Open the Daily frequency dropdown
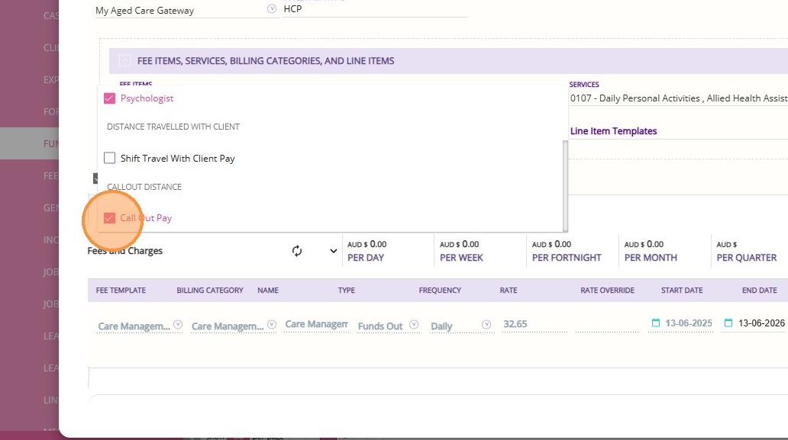Image resolution: width=788 pixels, height=440 pixels. pyautogui.click(x=486, y=325)
